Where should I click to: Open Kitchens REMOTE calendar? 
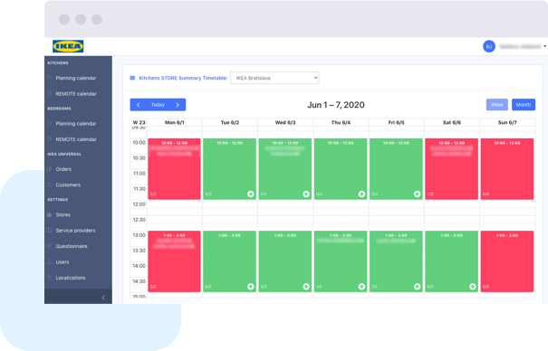pyautogui.click(x=76, y=94)
